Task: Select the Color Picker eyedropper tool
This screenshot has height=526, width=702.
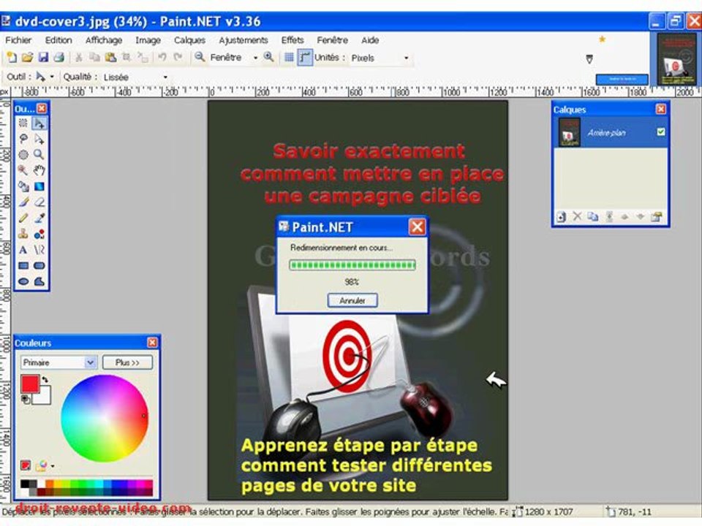Action: click(x=39, y=218)
